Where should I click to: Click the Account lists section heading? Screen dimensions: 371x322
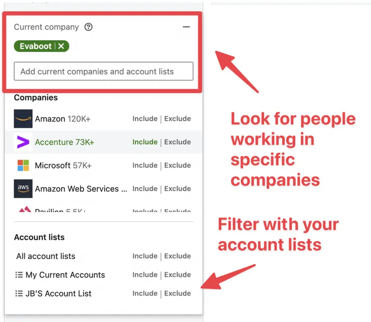pyautogui.click(x=39, y=237)
